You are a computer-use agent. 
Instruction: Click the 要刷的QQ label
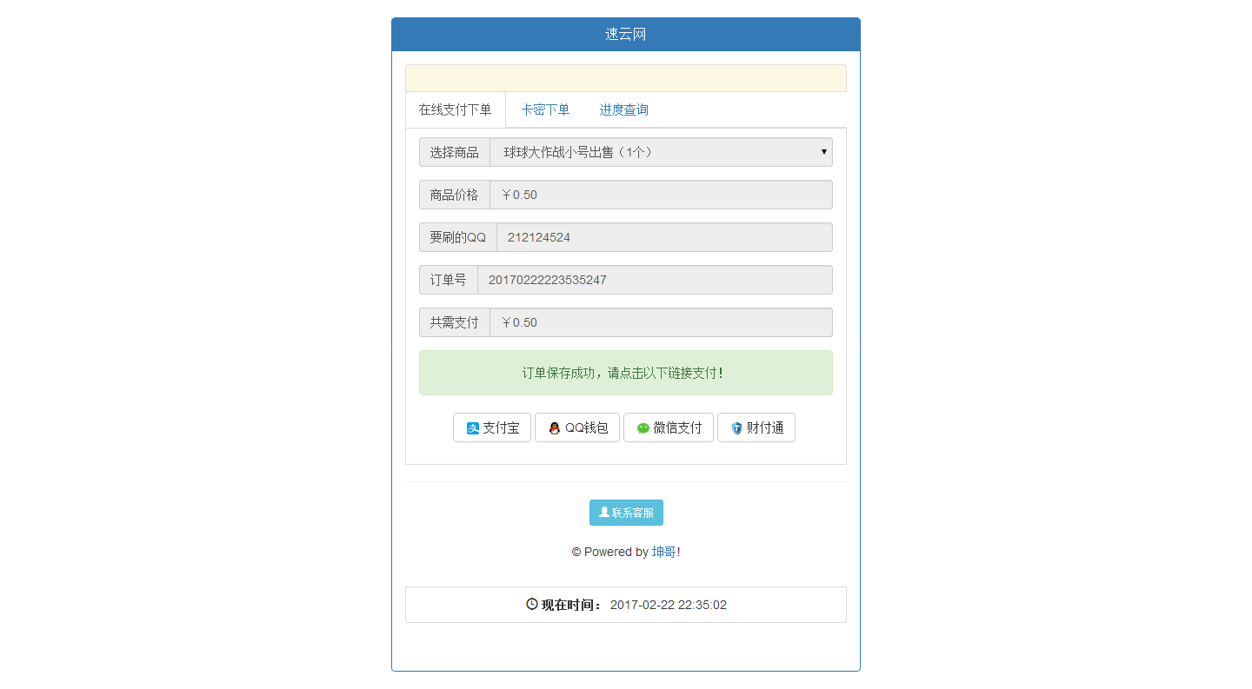[458, 237]
